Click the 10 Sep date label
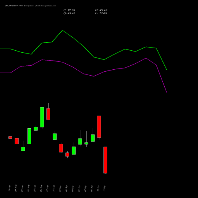198x198 pixels. [x=98, y=188]
